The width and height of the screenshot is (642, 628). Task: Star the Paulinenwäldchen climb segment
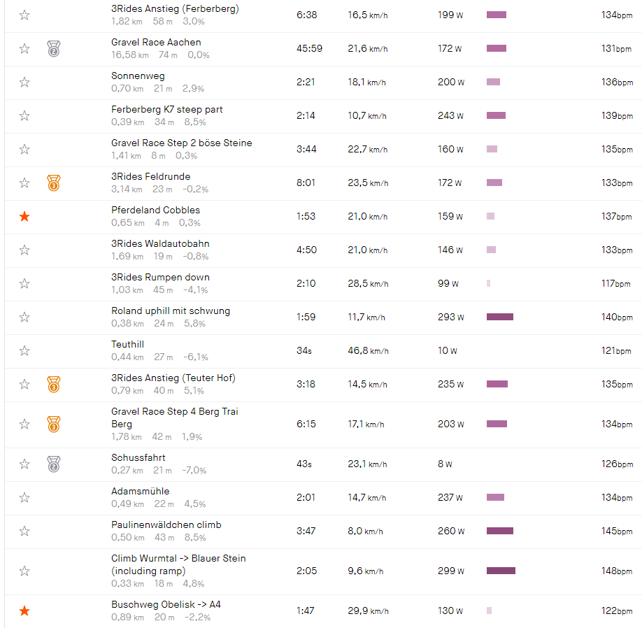click(24, 531)
